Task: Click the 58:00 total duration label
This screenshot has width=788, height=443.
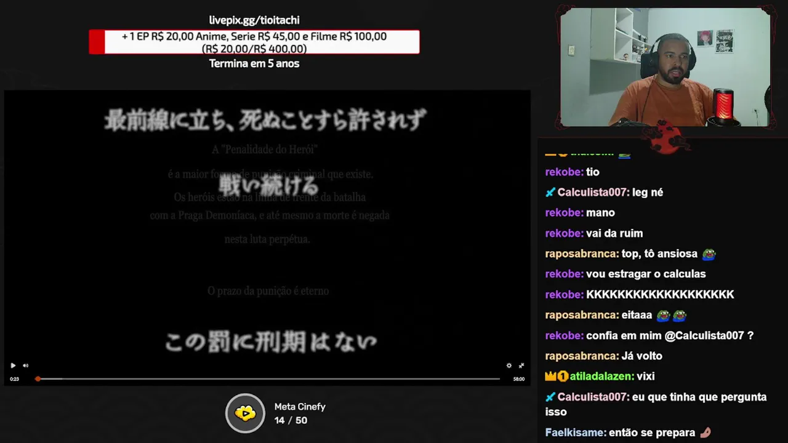Action: (519, 379)
